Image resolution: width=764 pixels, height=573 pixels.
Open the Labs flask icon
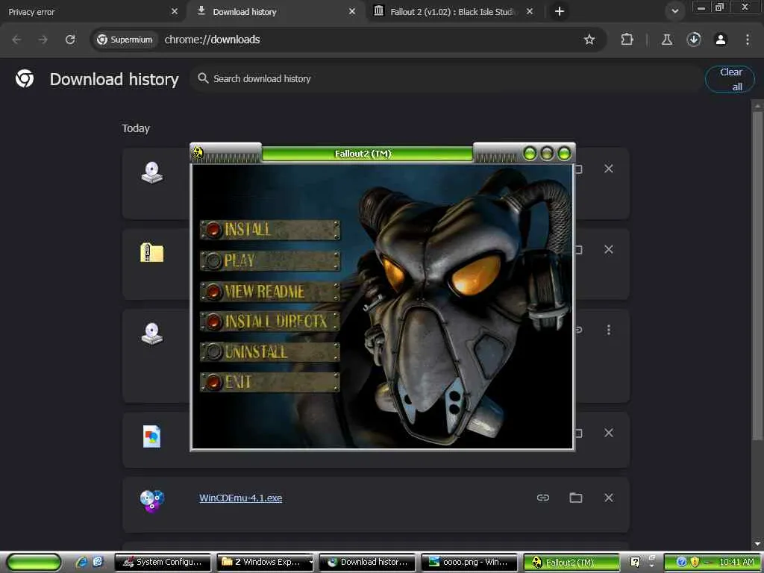pos(666,40)
